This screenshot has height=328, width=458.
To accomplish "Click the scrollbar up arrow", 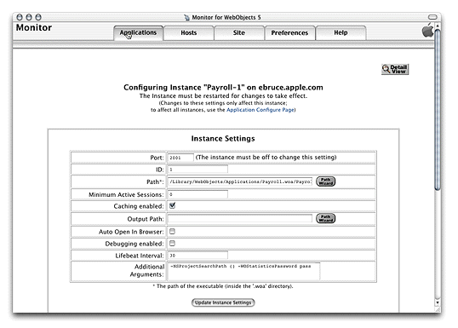I will click(438, 26).
